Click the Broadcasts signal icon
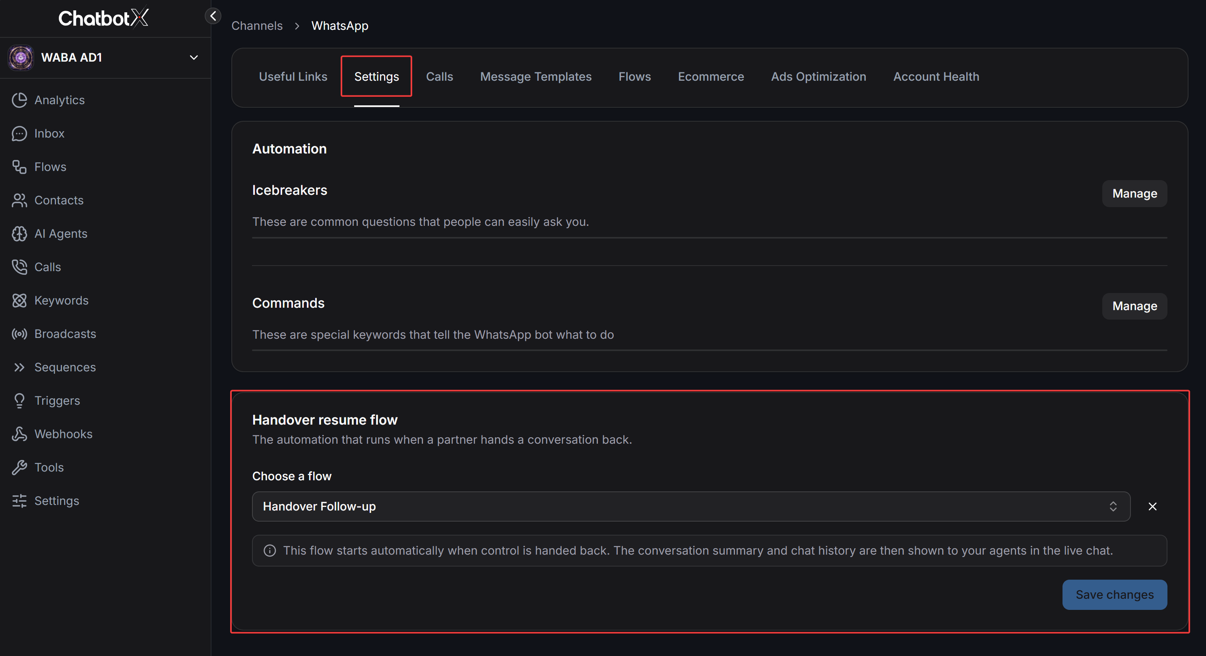1206x656 pixels. (19, 334)
